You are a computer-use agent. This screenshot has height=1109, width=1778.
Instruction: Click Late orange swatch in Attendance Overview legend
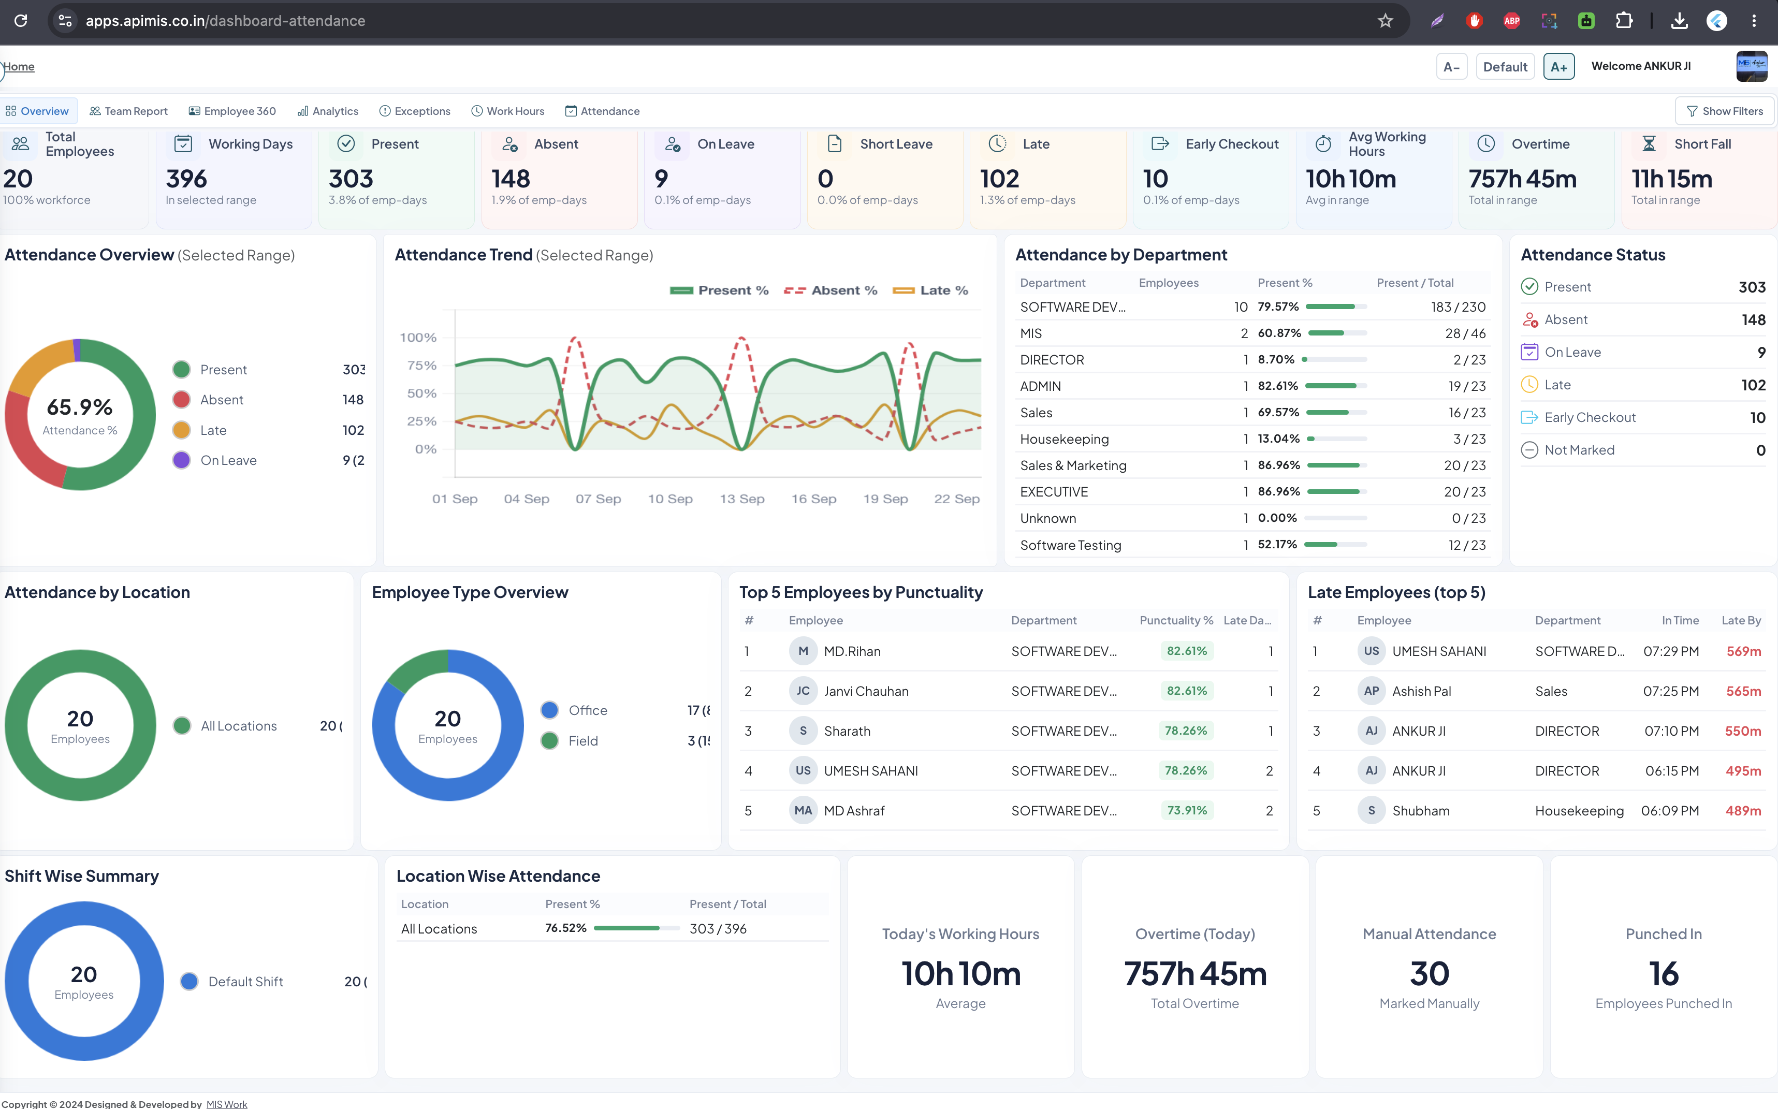point(181,431)
